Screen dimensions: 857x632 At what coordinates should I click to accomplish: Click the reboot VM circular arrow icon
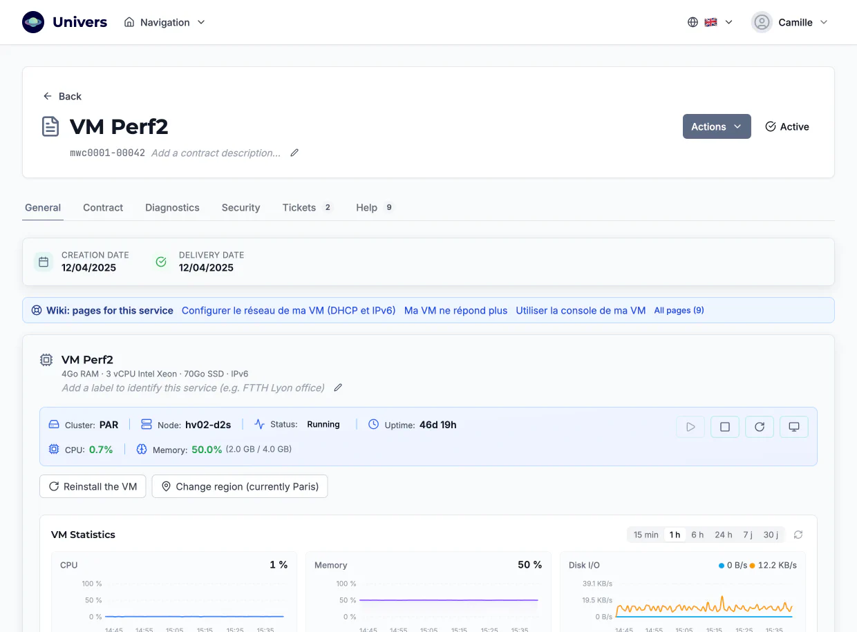pyautogui.click(x=760, y=427)
